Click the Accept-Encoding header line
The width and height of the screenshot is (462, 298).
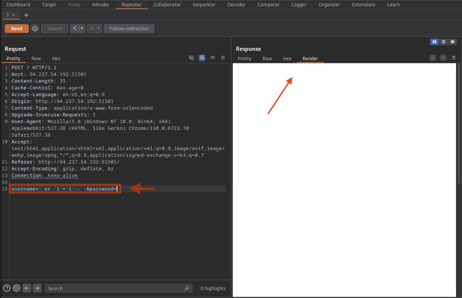[x=63, y=169]
